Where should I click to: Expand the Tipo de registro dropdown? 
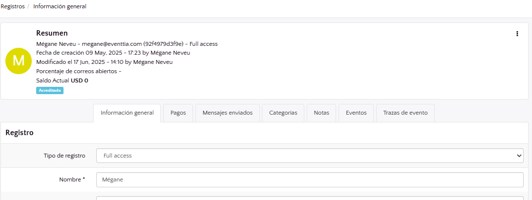(x=310, y=156)
